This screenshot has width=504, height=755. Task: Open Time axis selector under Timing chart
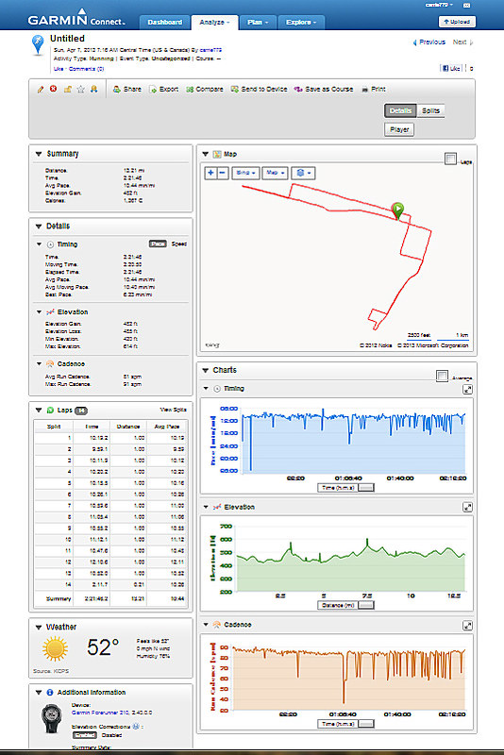click(x=345, y=488)
